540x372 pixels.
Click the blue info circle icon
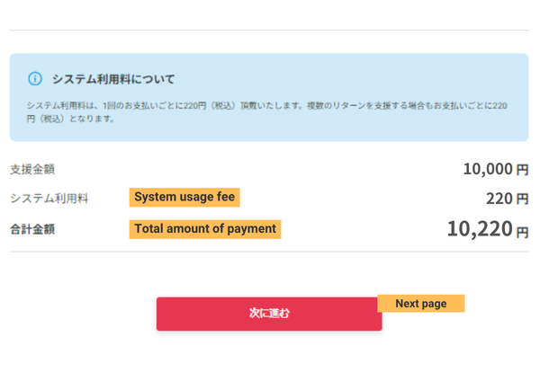35,79
